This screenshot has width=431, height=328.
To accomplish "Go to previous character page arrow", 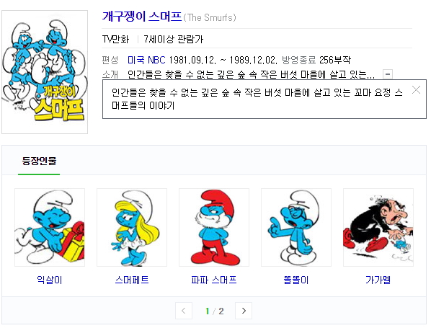I will click(184, 311).
